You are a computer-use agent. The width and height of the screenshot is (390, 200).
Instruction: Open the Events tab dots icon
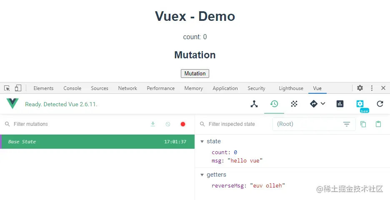[x=294, y=104]
